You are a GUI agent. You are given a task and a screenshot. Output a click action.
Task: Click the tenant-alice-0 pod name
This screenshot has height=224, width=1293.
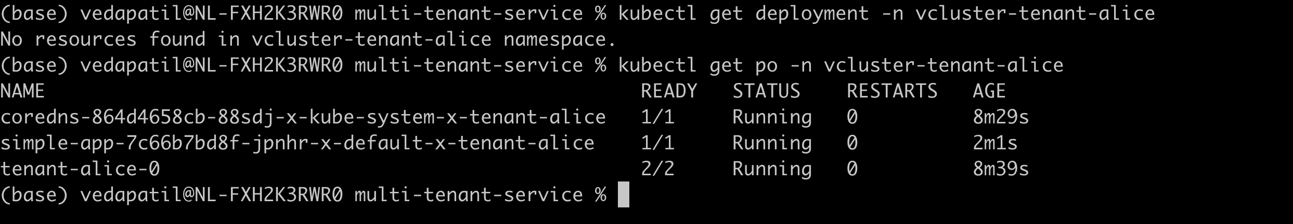(x=80, y=169)
